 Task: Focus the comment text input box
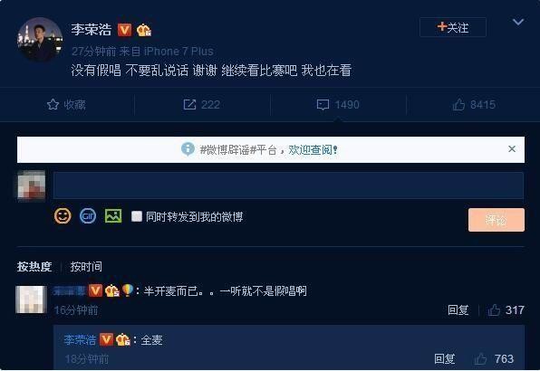point(289,185)
